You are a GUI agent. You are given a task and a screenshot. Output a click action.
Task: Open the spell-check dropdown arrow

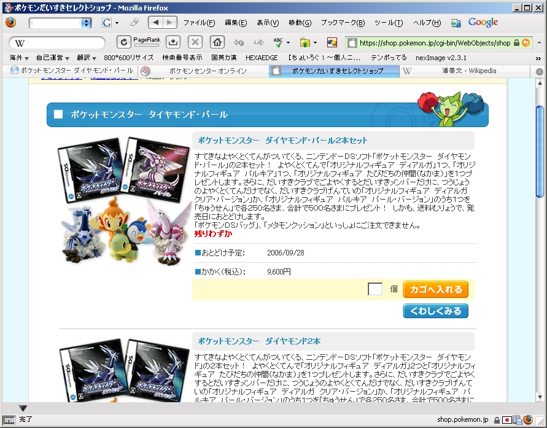click(288, 43)
